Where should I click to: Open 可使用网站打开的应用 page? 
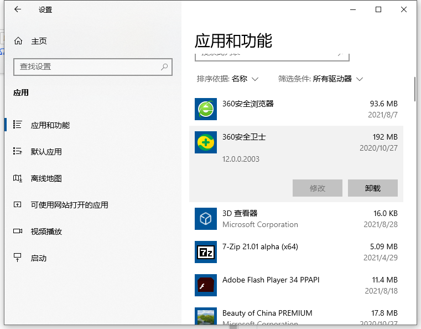(x=69, y=205)
